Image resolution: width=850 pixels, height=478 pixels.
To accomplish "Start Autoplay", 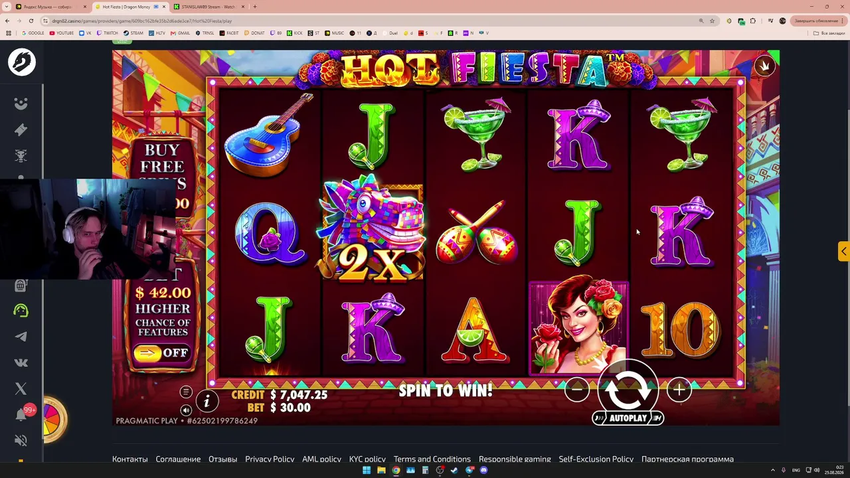I will [628, 418].
